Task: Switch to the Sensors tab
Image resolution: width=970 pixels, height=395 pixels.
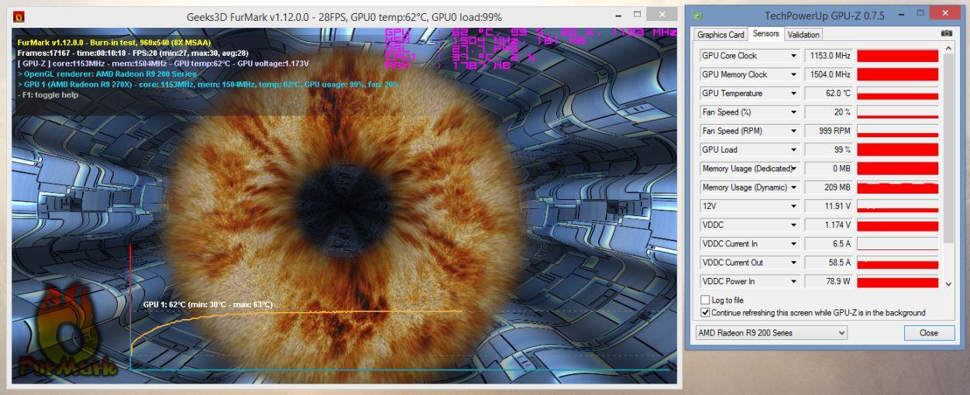Action: (766, 34)
